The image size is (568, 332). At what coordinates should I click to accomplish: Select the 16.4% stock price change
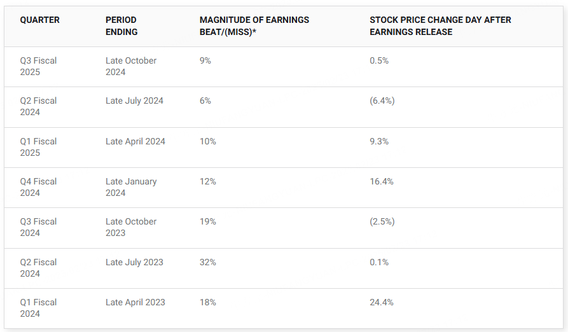382,181
